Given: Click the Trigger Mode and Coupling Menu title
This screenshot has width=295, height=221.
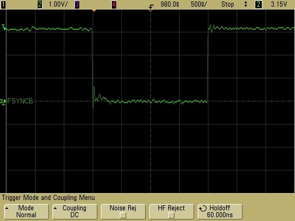Looking at the screenshot, I should click(48, 198).
